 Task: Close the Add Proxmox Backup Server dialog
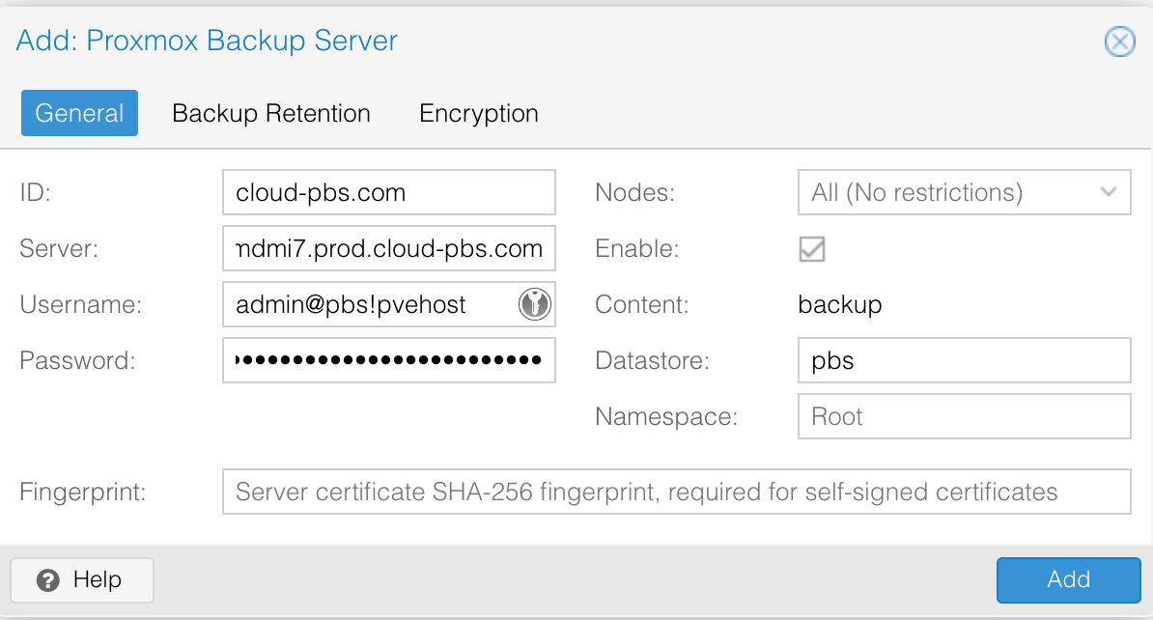click(x=1119, y=42)
